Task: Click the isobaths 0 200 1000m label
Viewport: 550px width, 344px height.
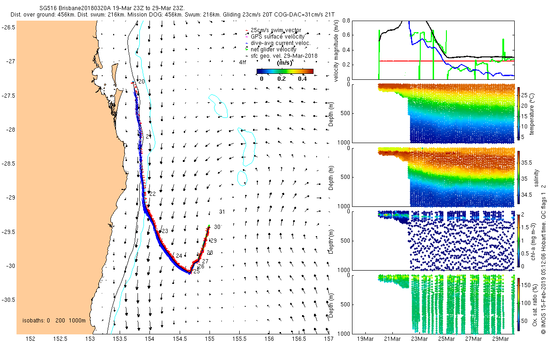Action: coord(54,320)
